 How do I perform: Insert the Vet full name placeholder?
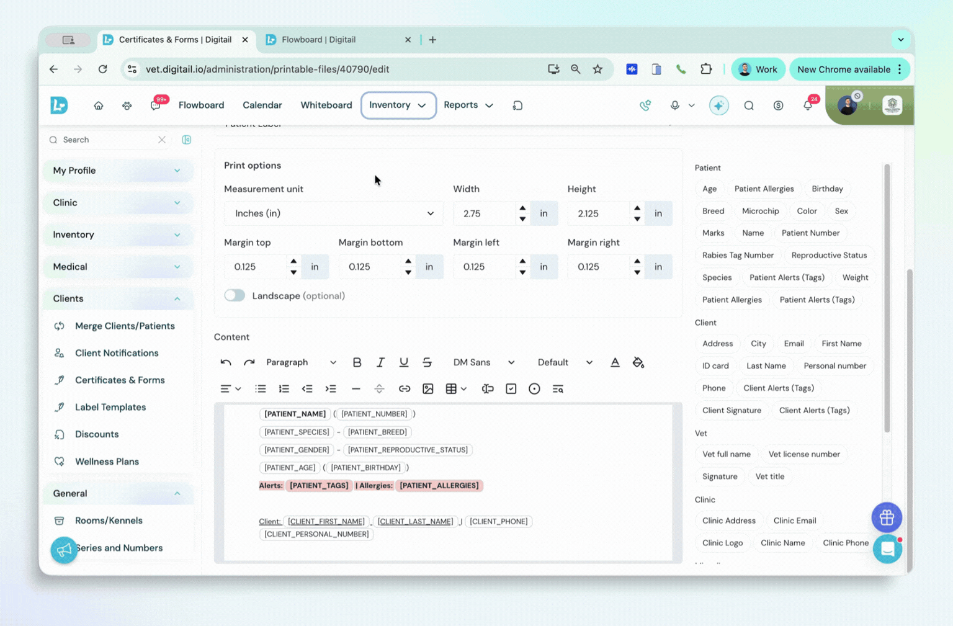(726, 454)
